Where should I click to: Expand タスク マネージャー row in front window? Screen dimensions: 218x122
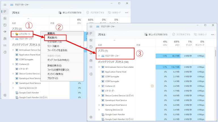[99, 56]
